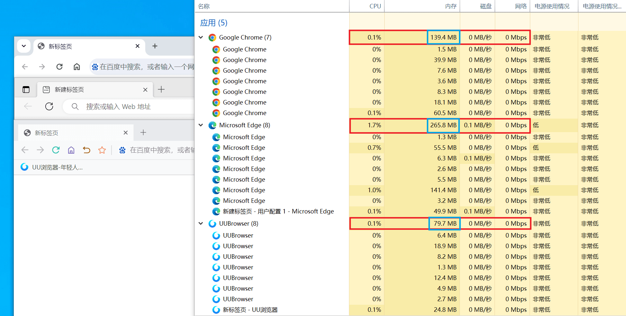Click the 265.8 MB memory value for Edge
Image resolution: width=626 pixels, height=316 pixels.
click(443, 125)
